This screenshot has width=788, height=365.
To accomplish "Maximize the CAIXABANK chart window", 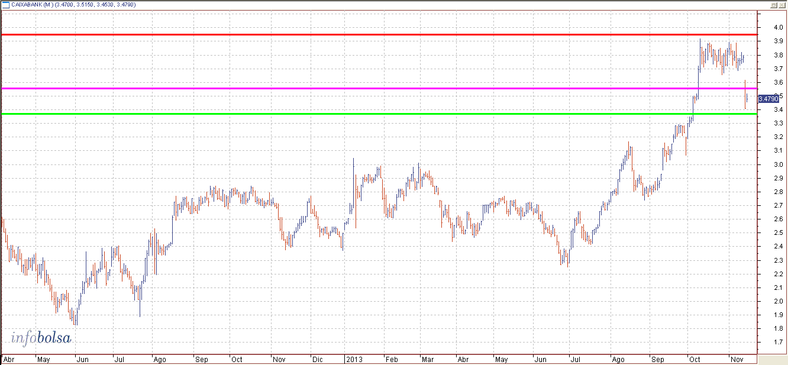I will tap(774, 5).
